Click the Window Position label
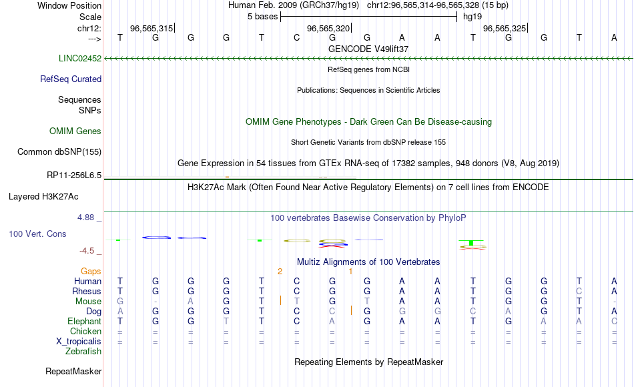The height and width of the screenshot is (387, 634). coord(69,5)
